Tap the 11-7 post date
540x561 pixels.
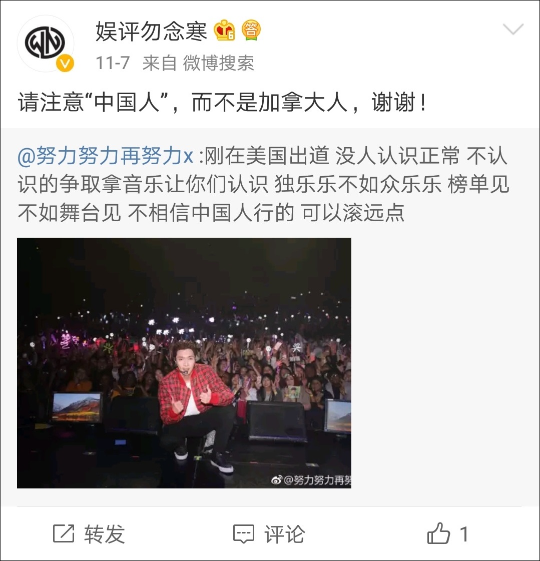(113, 64)
